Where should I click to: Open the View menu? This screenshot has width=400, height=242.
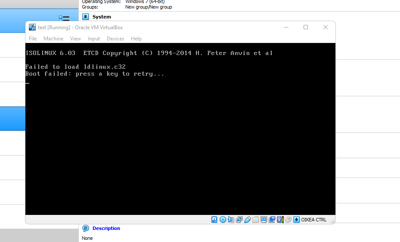(75, 38)
